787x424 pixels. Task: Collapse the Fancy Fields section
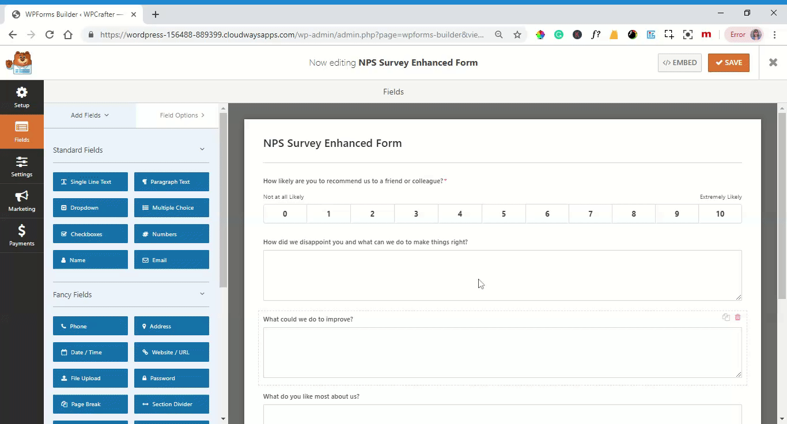point(202,294)
